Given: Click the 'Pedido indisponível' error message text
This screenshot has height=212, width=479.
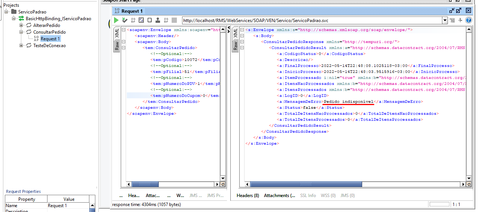Looking at the screenshot, I should click(348, 101).
